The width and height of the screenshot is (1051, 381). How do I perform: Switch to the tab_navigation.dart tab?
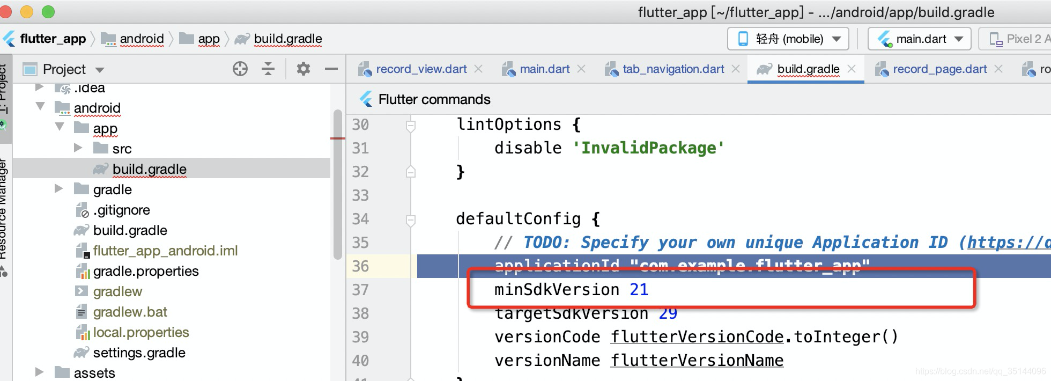(x=673, y=69)
